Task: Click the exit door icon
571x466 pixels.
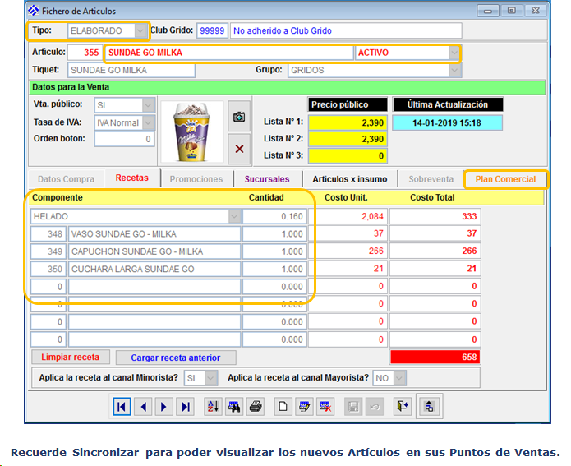Action: coord(403,407)
